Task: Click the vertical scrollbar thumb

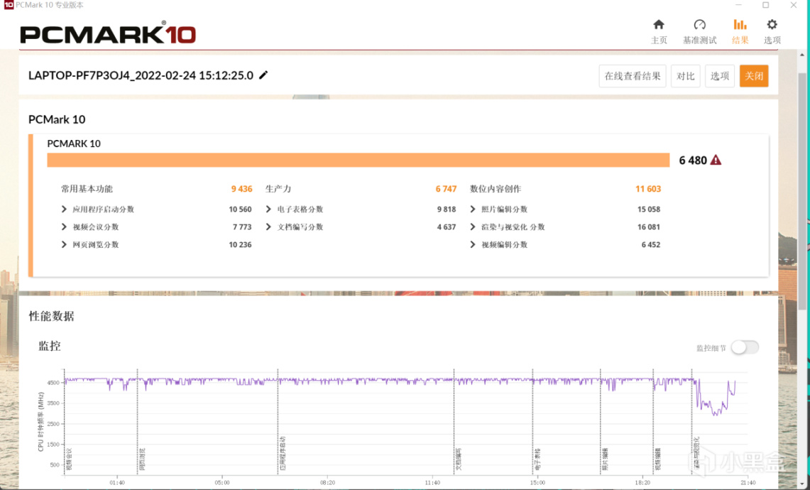Action: [x=801, y=191]
